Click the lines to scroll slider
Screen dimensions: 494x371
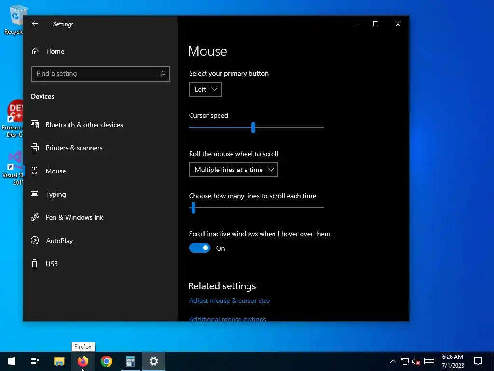(257, 208)
